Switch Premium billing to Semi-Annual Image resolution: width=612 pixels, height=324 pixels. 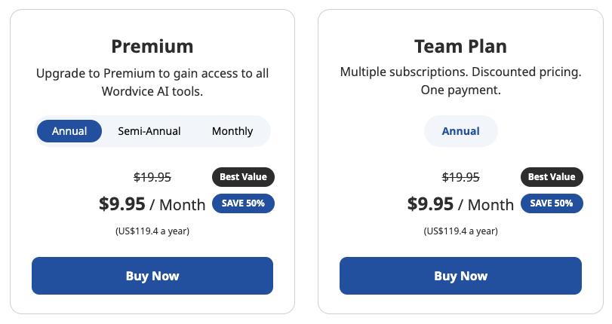point(149,131)
